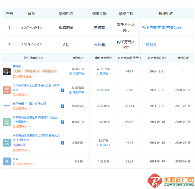Select the 战略融资 round cell
Viewport: 195px width, 189px height.
66,27
